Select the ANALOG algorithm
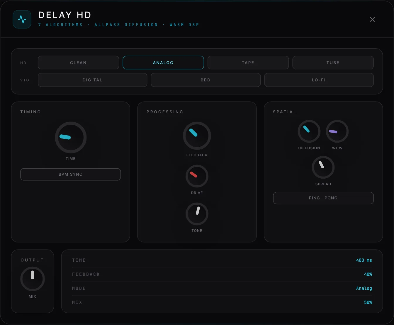Viewport: 394px width, 325px height. click(x=163, y=63)
